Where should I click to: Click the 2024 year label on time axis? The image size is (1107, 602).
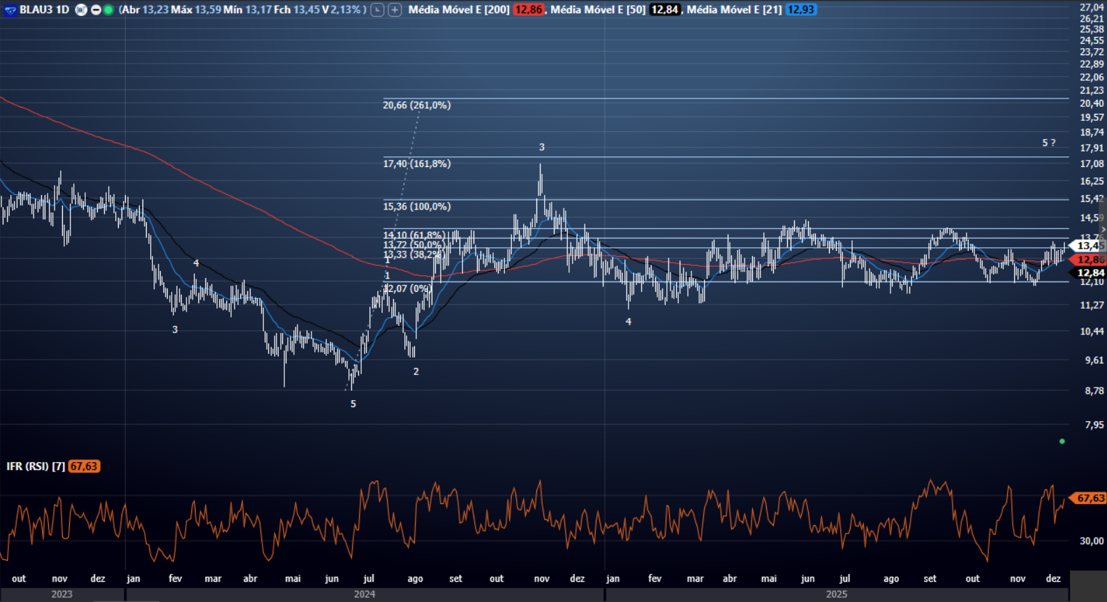pos(364,594)
